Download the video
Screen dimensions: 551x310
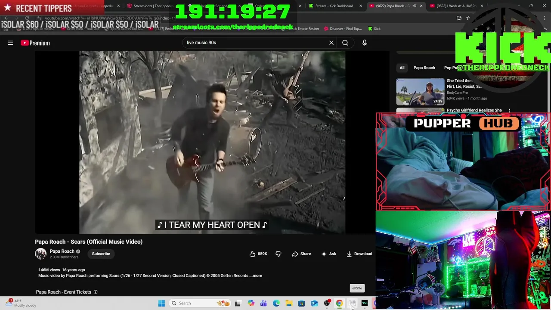(359, 254)
